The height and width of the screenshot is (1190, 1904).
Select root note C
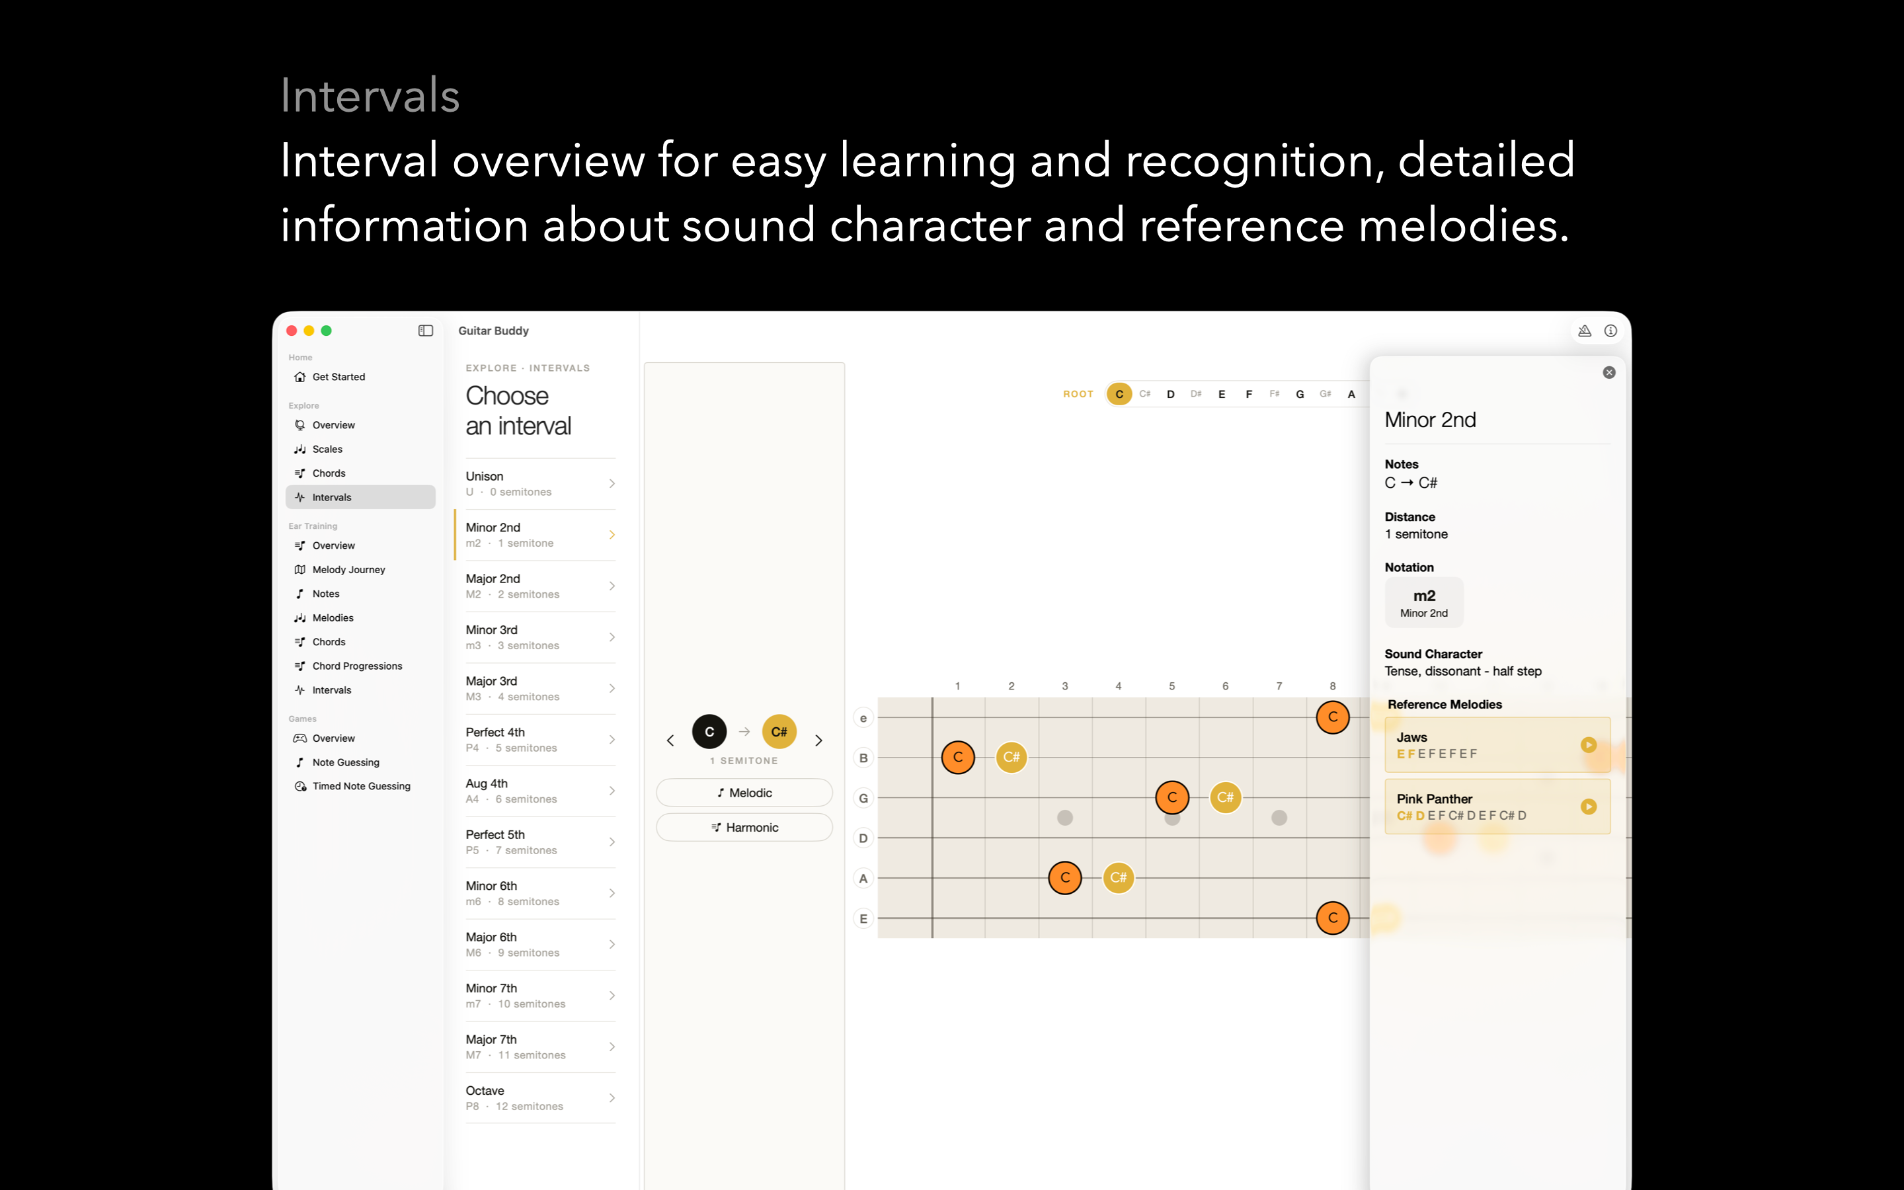tap(1119, 394)
